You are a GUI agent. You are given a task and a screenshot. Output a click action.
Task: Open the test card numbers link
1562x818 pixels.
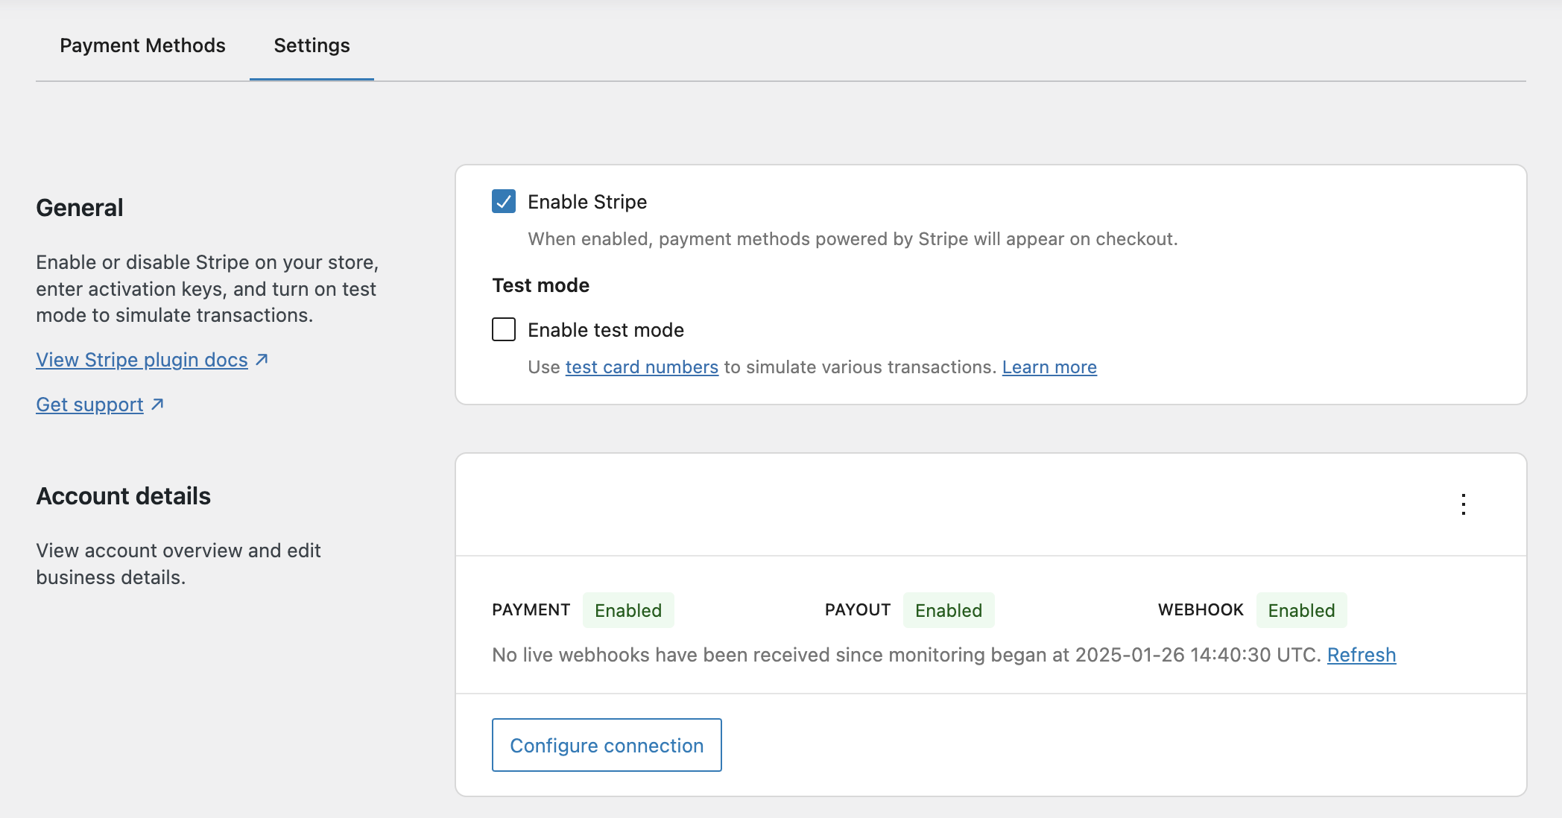(641, 367)
